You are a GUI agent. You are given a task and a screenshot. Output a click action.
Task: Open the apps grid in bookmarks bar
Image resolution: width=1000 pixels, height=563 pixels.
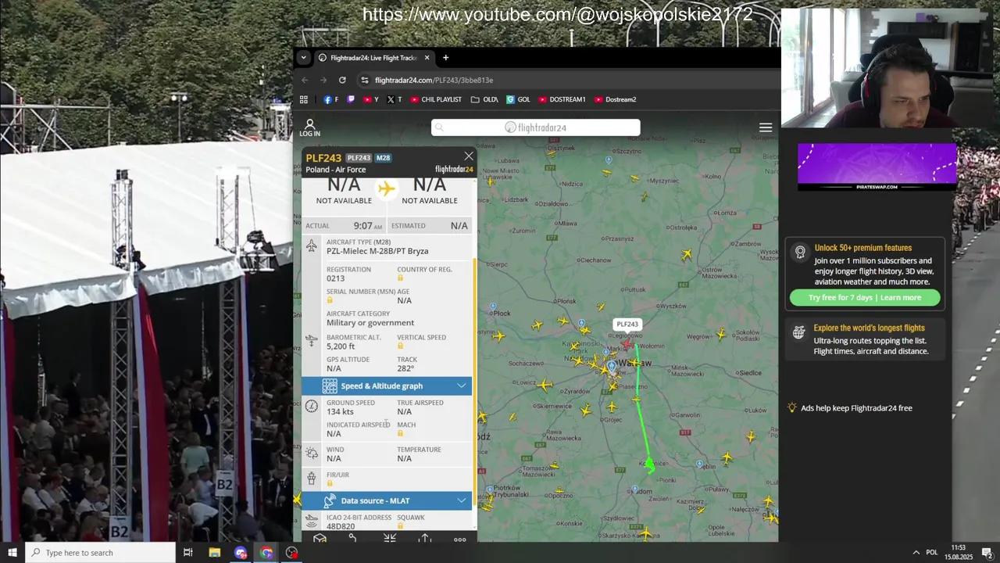click(x=304, y=99)
